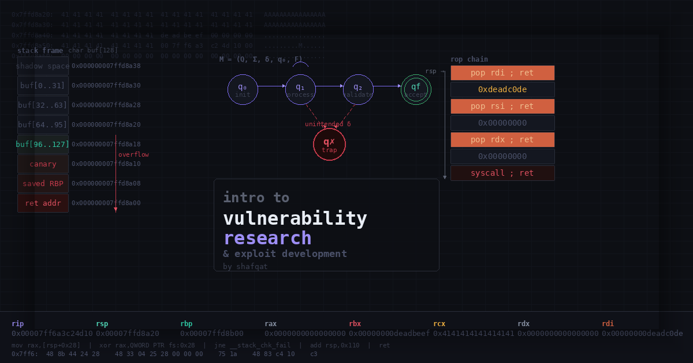Click the pop rsi ; ret gadget
This screenshot has height=363, width=693.
(502, 106)
